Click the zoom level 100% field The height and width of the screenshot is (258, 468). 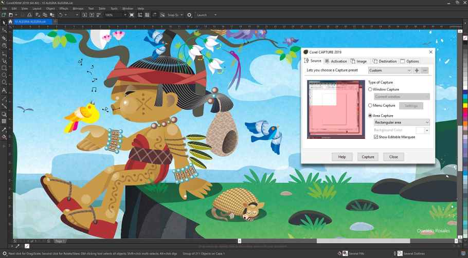click(x=113, y=15)
